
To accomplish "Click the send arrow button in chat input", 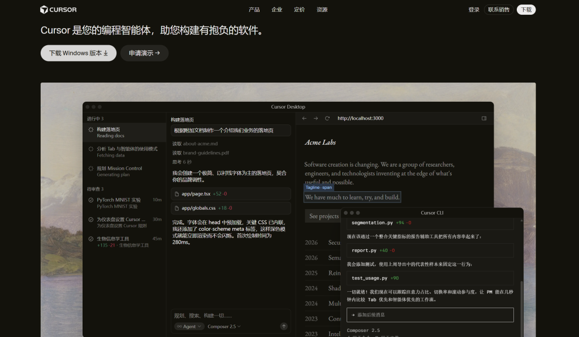I will (x=284, y=326).
